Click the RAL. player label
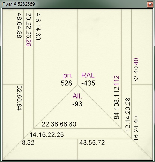155x162 pixels. tap(89, 75)
